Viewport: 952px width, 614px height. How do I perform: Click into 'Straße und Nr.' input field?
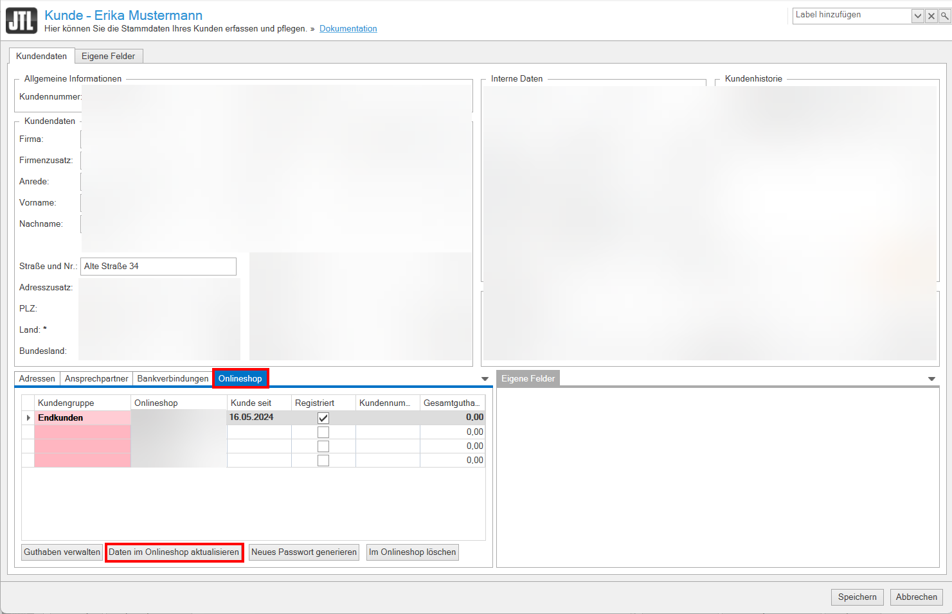tap(158, 267)
